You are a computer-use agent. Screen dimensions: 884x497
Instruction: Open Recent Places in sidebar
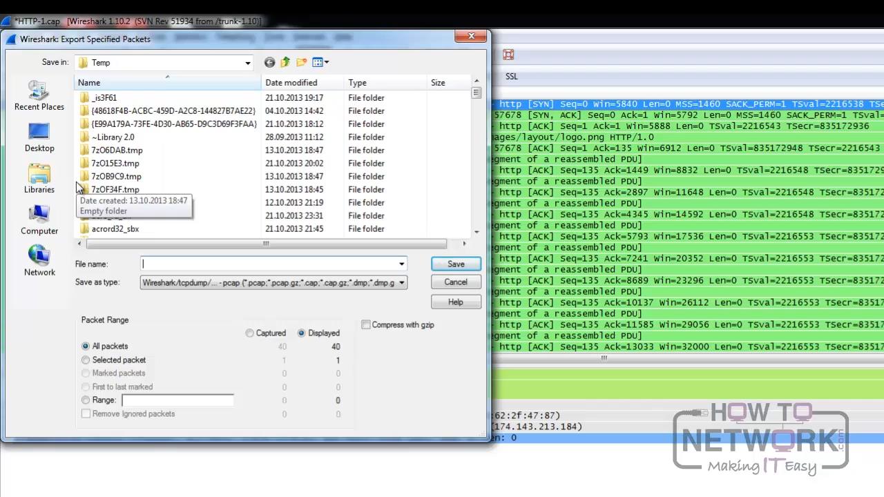click(x=39, y=95)
